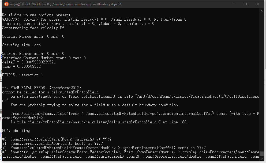Click the '#1 Foam::error::exitOrAbort' stack line
Image resolution: width=266 pixels, height=163 pixels.
[53, 143]
